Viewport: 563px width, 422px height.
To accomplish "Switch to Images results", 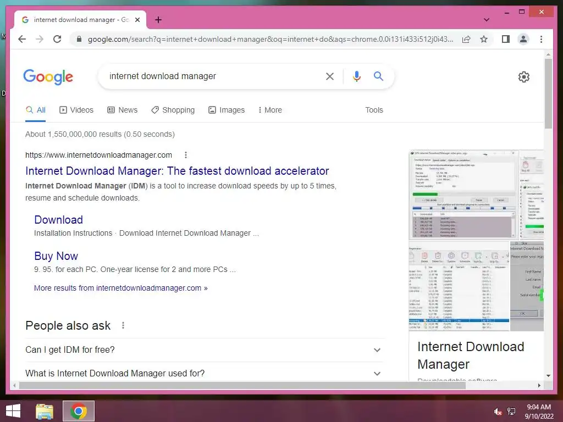I will click(x=227, y=110).
